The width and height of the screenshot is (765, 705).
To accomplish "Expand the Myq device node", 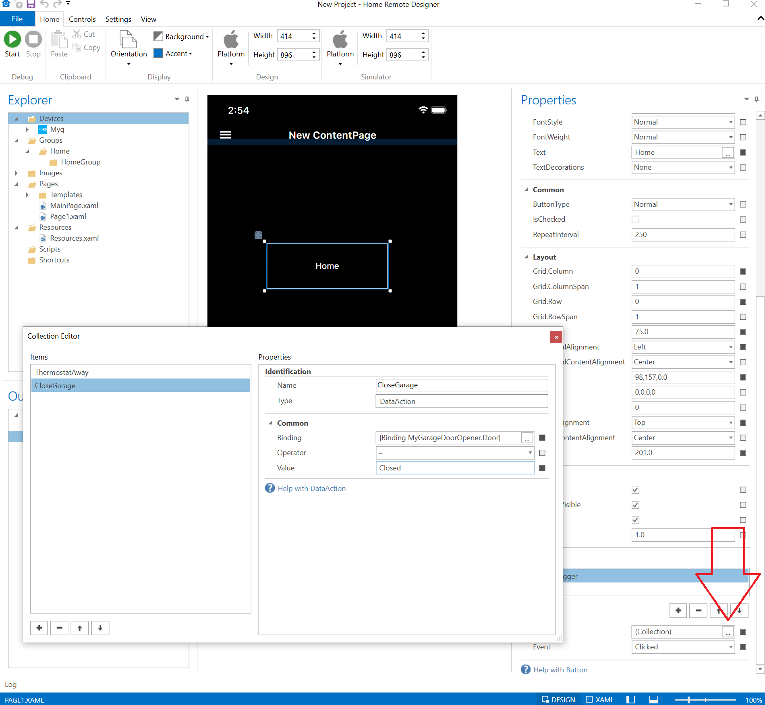I will (x=27, y=129).
